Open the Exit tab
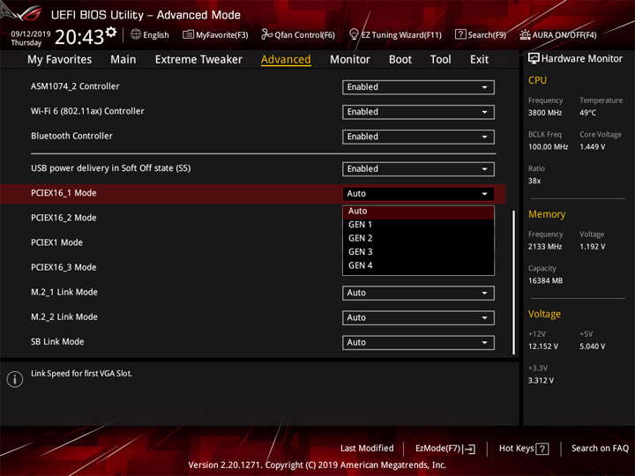Image resolution: width=635 pixels, height=476 pixels. (x=479, y=60)
